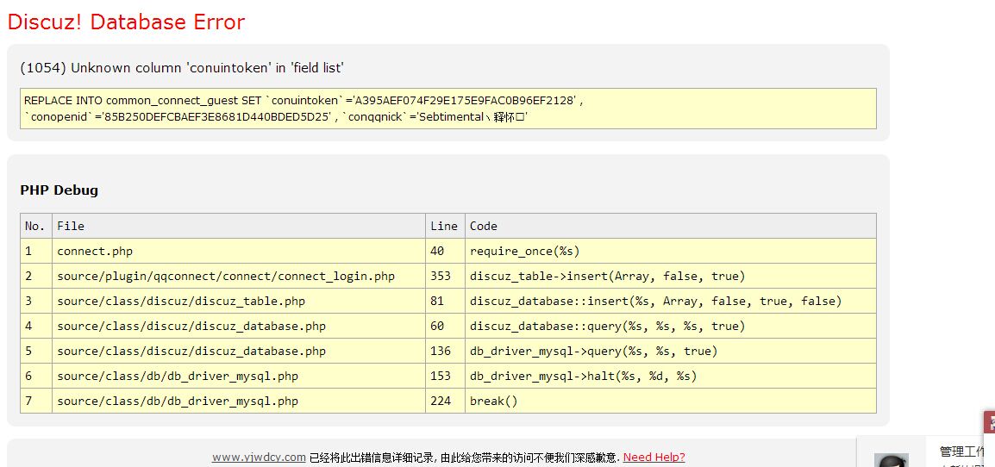995x467 pixels.
Task: Click line number 353 cell
Action: tap(445, 276)
